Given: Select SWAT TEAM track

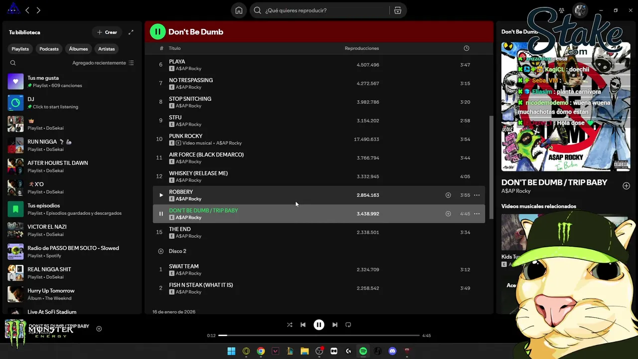Looking at the screenshot, I should [x=319, y=270].
